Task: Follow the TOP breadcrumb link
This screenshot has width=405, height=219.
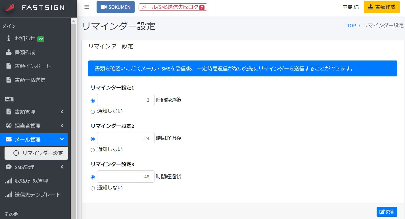Action: click(351, 26)
